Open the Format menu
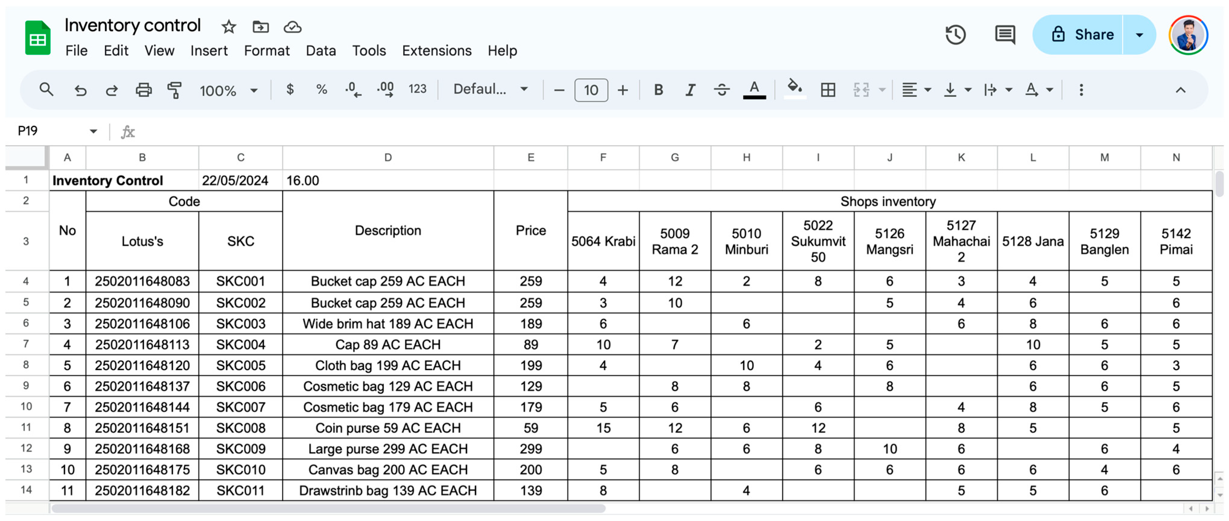 (x=266, y=51)
